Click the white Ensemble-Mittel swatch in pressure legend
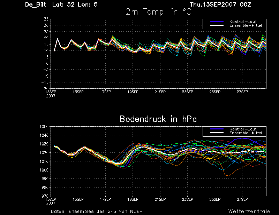This screenshot has height=215, width=279. pyautogui.click(x=217, y=133)
